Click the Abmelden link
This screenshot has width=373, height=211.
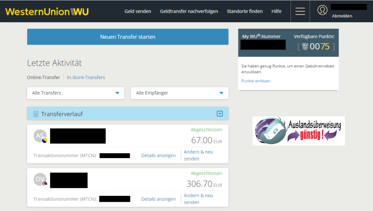coord(342,16)
